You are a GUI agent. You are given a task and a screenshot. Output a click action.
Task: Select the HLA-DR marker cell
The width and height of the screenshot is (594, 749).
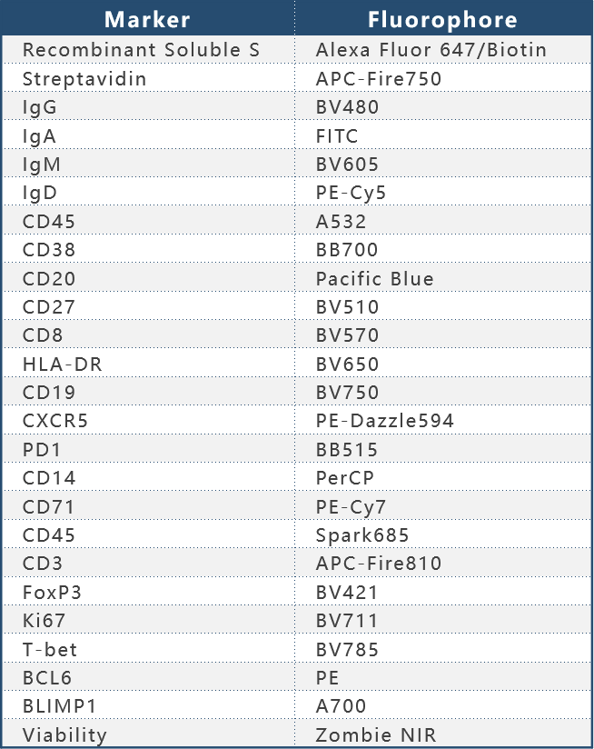pos(61,365)
